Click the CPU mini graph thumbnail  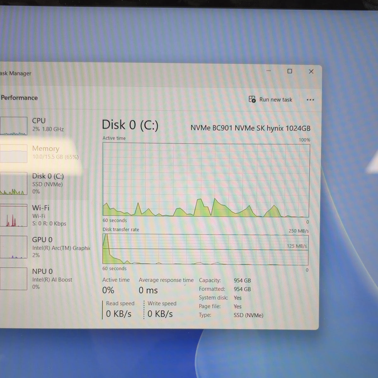(14, 126)
